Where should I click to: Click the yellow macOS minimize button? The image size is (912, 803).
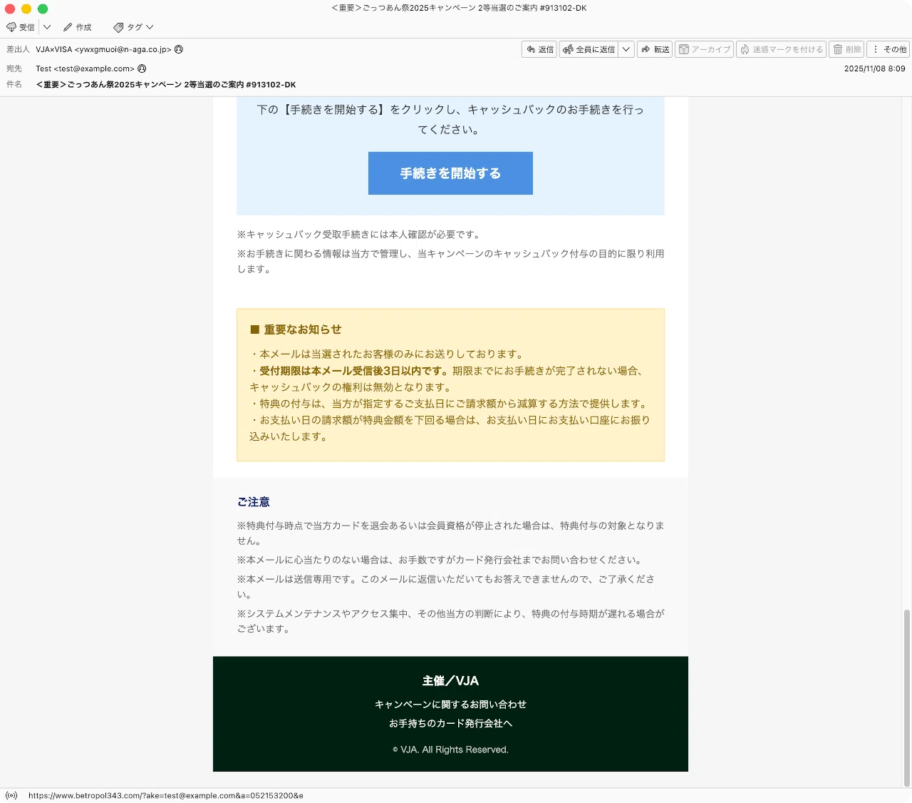point(26,9)
